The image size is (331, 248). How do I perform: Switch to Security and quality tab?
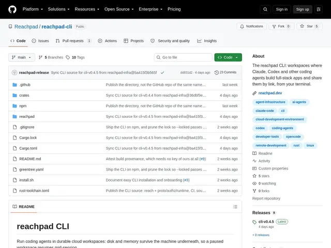(170, 41)
